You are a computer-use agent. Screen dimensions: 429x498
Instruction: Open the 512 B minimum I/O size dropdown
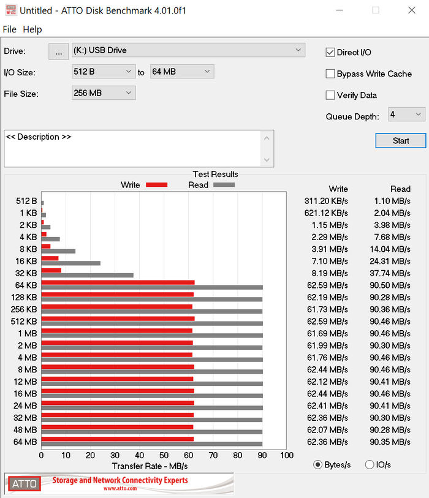[x=104, y=72]
